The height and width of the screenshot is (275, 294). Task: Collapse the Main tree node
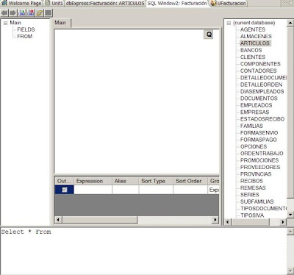5,23
